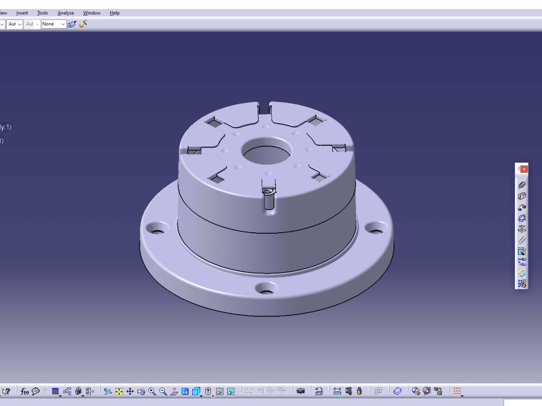Open the None dropdown in top toolbar
542x406 pixels.
tap(54, 24)
